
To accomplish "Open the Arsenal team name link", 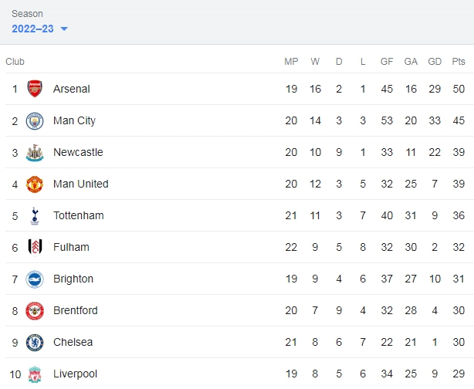I will tap(72, 89).
